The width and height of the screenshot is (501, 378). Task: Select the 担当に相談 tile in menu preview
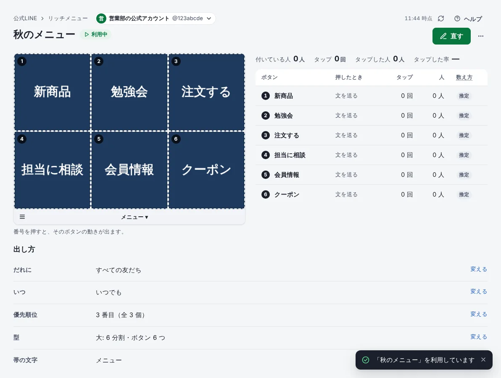[53, 170]
